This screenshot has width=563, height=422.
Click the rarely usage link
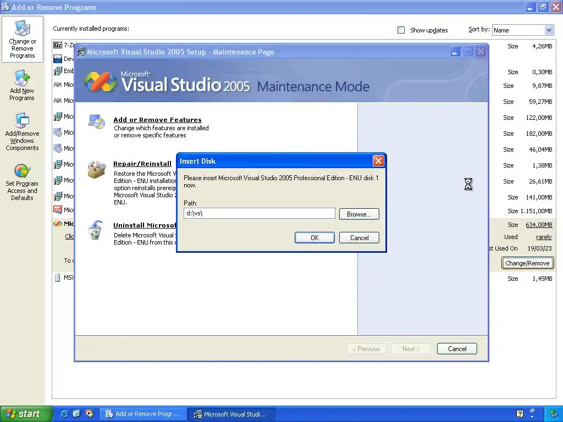pyautogui.click(x=544, y=237)
